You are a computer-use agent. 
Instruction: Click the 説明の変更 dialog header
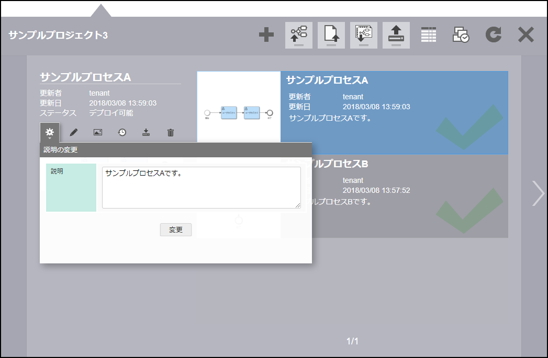(x=176, y=149)
